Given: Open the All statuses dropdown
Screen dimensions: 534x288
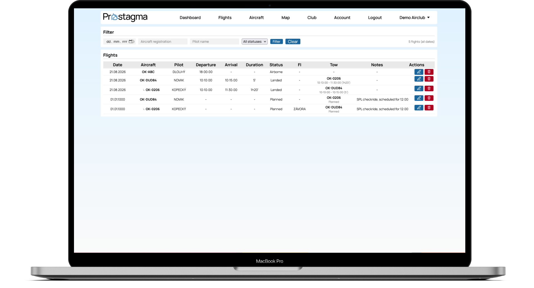Looking at the screenshot, I should [x=254, y=42].
